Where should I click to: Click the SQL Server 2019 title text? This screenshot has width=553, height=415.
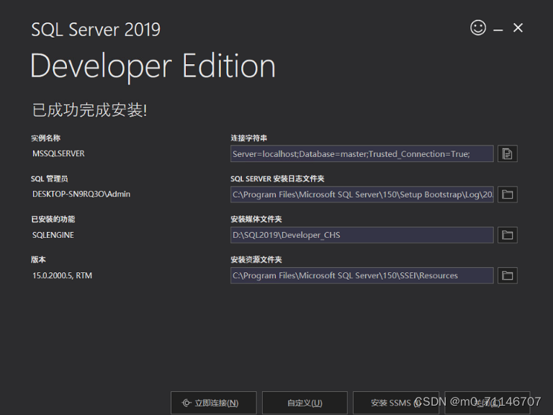96,30
